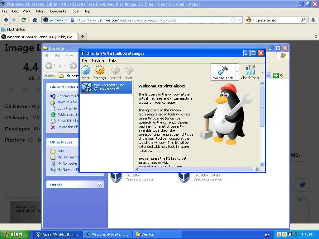Click the Windows start button
Viewport: 319px width, 239px height.
(x=15, y=234)
